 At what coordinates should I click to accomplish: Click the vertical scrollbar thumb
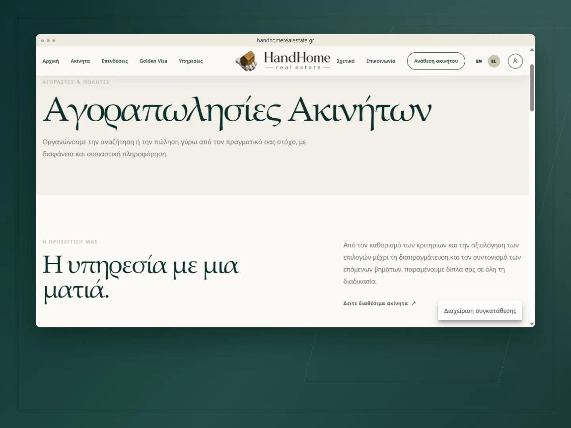pos(532,88)
